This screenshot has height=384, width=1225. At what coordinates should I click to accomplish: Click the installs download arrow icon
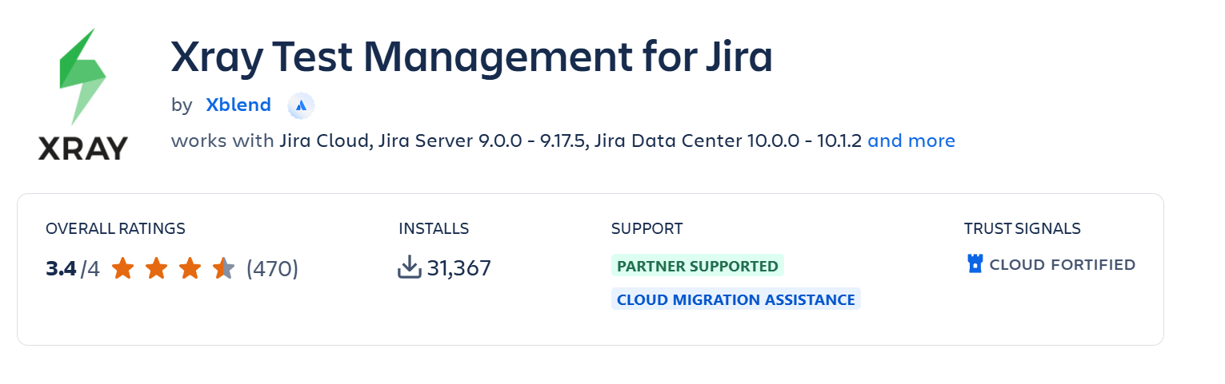[409, 267]
